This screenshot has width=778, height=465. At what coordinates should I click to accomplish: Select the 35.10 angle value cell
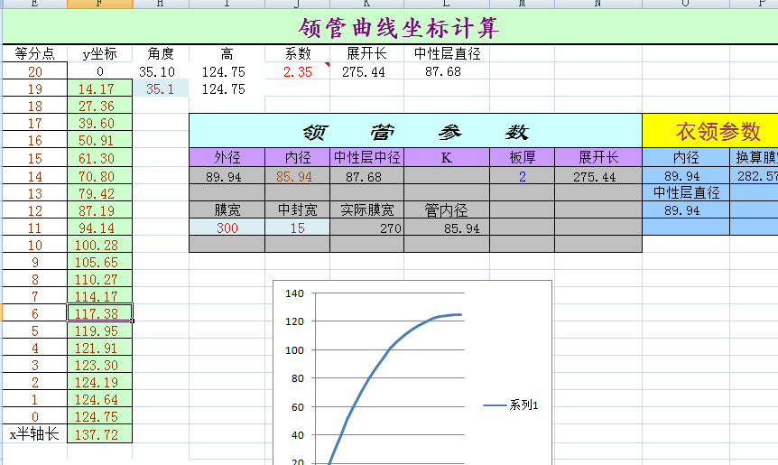coord(161,71)
